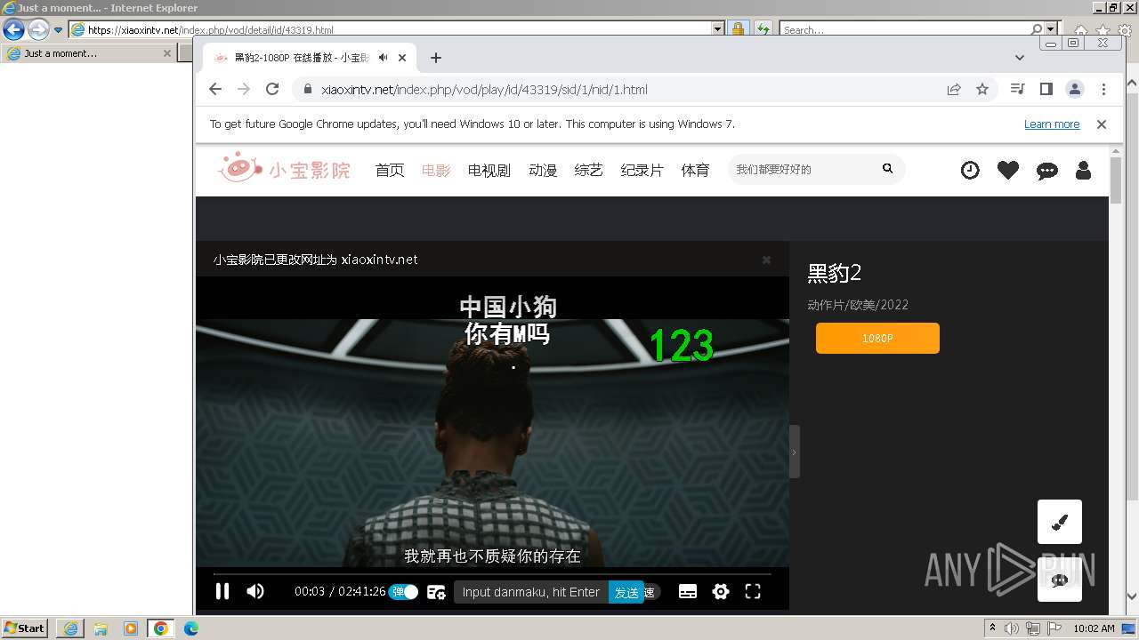
Task: Click the danmaku input field
Action: [531, 592]
